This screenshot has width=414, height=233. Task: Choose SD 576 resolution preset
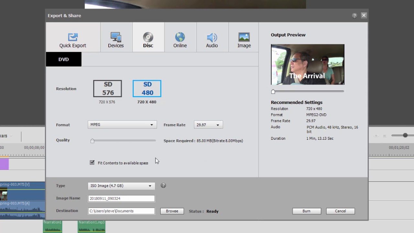[x=108, y=89]
